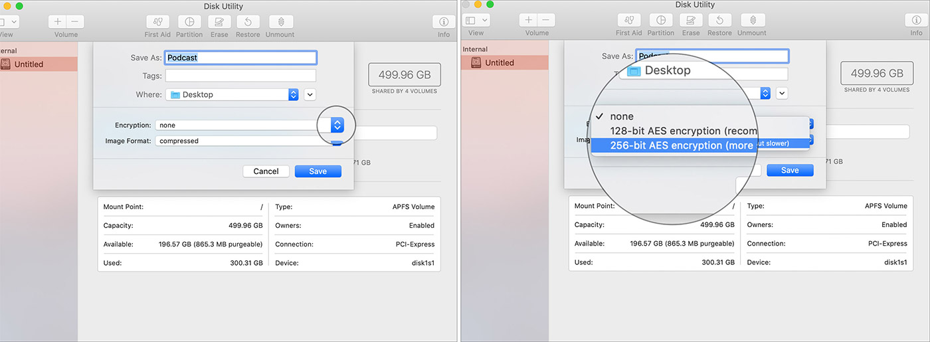Click the Tags field in left dialog
This screenshot has width=930, height=342.
[240, 76]
